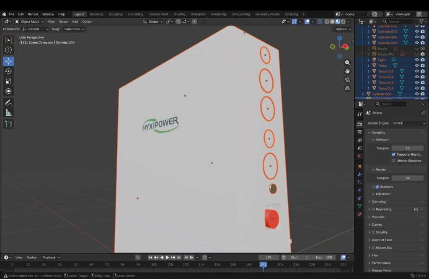Select the Scale tool
Screen dimensions: 429x279
[x=8, y=81]
